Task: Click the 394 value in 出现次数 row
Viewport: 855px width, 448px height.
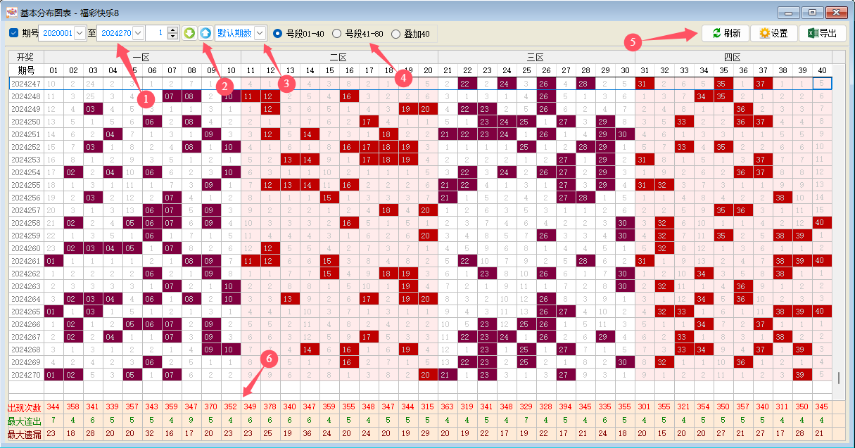Action: (565, 407)
